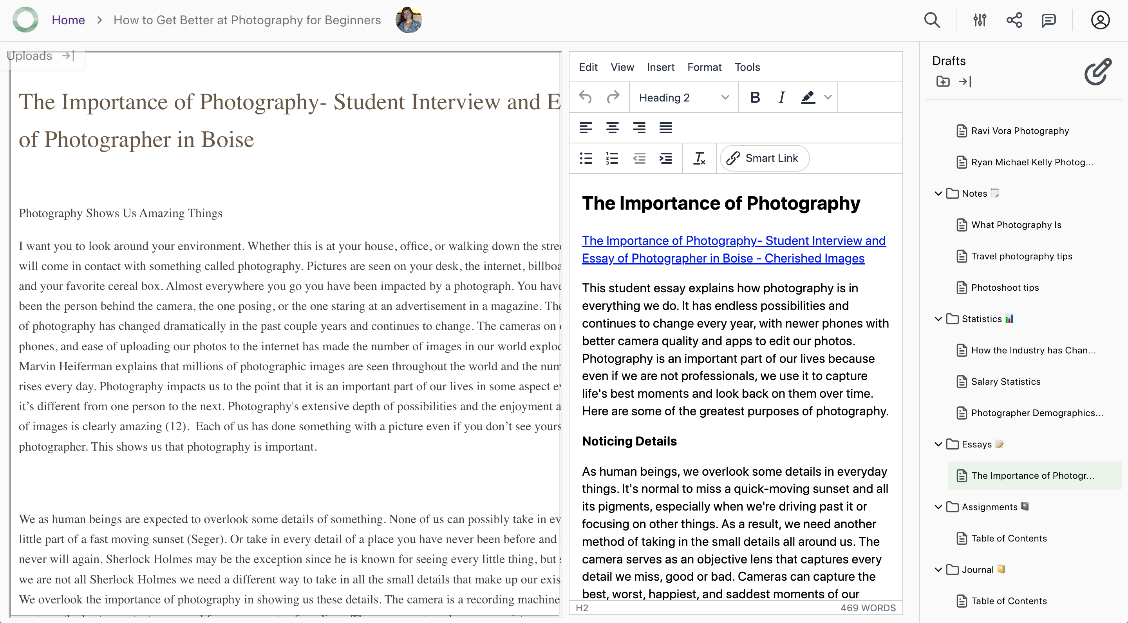Open the Tools menu

click(x=747, y=67)
